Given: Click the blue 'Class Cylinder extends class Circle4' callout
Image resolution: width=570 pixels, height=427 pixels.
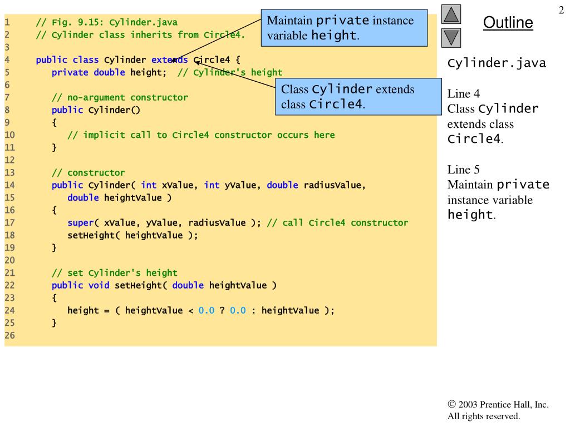Looking at the screenshot, I should click(358, 97).
